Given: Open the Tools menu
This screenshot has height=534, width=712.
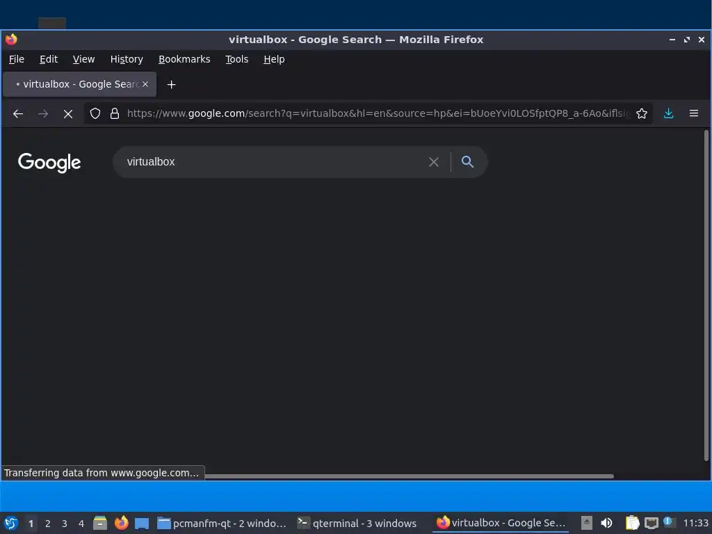Looking at the screenshot, I should click(237, 59).
